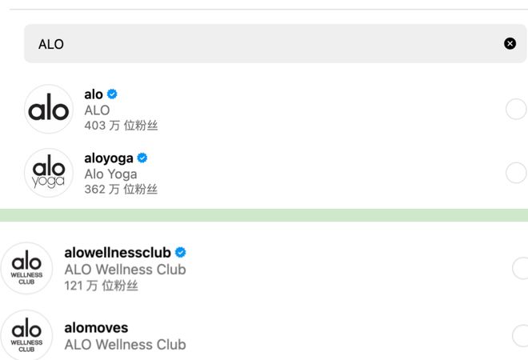Image resolution: width=528 pixels, height=360 pixels.
Task: Open the alo profile avatar
Action: (49, 109)
